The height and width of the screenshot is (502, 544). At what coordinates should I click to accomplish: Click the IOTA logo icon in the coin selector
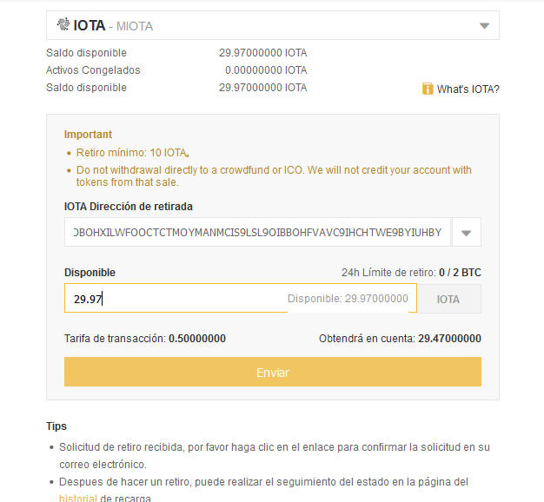click(63, 25)
